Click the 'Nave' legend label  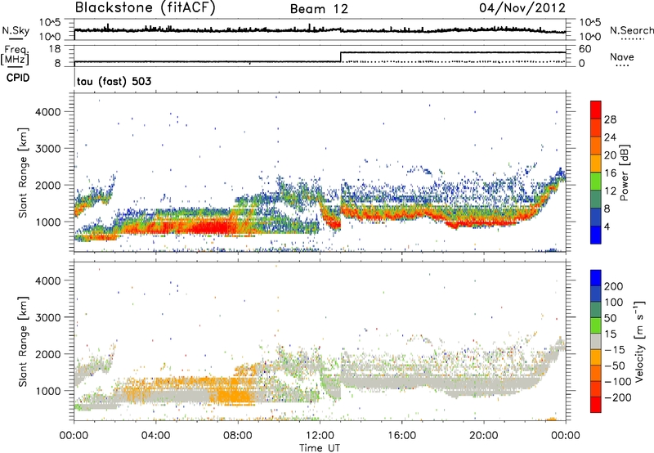point(622,56)
